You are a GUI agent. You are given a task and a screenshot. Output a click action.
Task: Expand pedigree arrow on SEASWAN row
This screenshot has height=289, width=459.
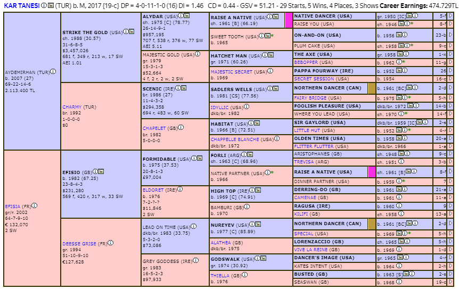click(450, 282)
